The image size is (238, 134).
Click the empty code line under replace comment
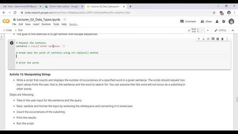pos(122,56)
